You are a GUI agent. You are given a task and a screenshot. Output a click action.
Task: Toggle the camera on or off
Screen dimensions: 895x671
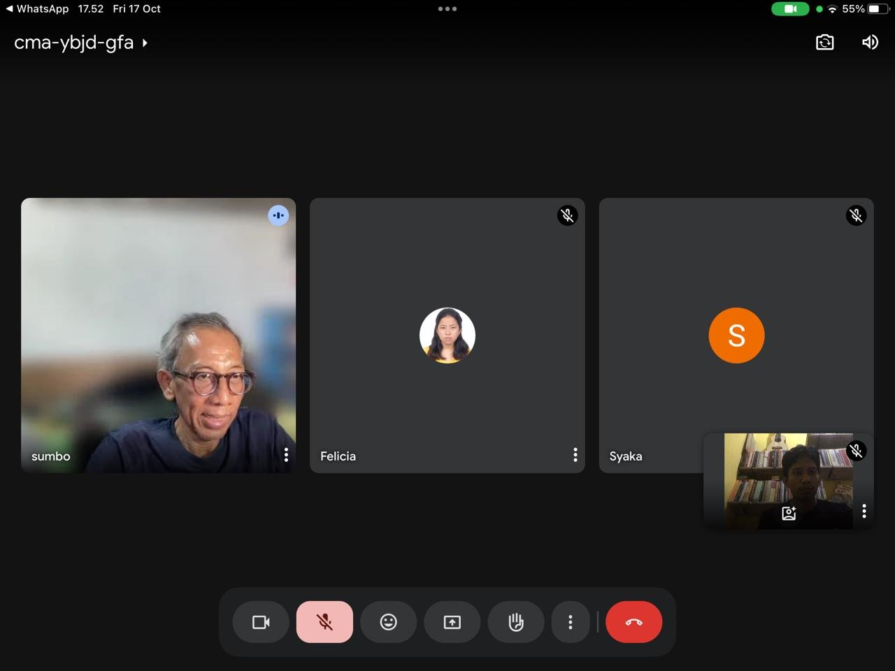tap(261, 622)
